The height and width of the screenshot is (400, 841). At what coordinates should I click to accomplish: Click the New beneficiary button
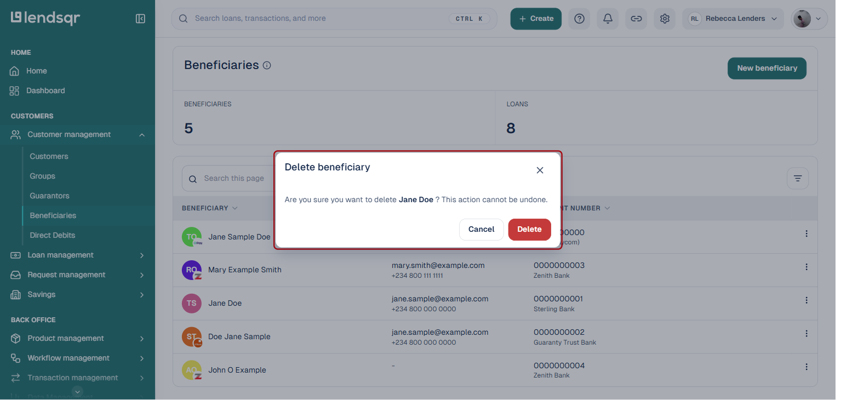tap(767, 68)
